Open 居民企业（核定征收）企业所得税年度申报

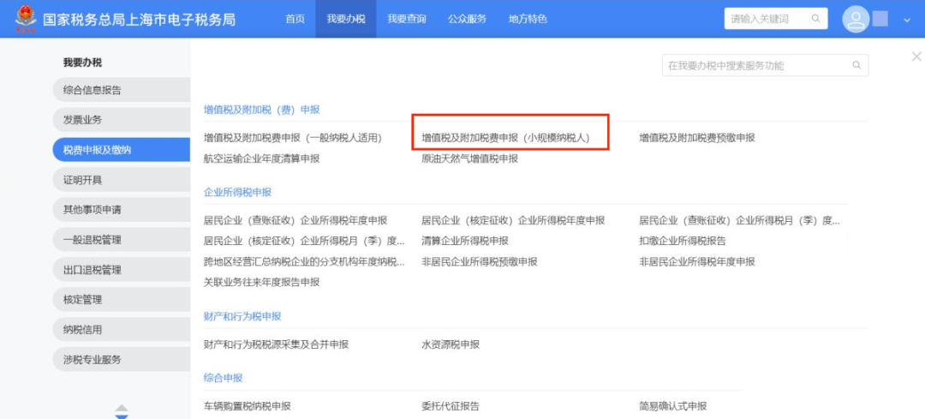pyautogui.click(x=513, y=221)
